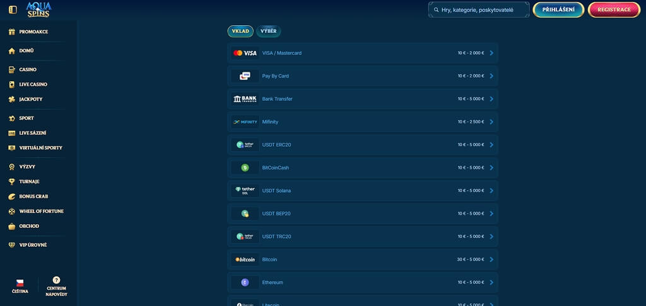Click the Turnaje trophy icon
Viewport: 646px width, 306px height.
12,181
